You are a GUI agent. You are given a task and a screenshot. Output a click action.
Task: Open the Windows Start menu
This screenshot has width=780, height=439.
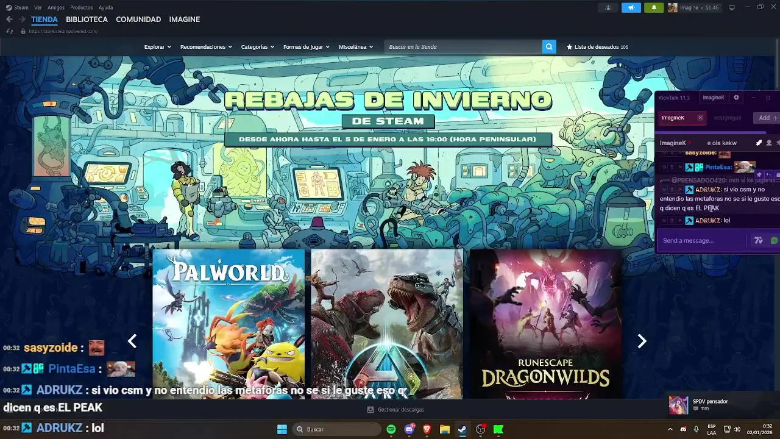[282, 429]
